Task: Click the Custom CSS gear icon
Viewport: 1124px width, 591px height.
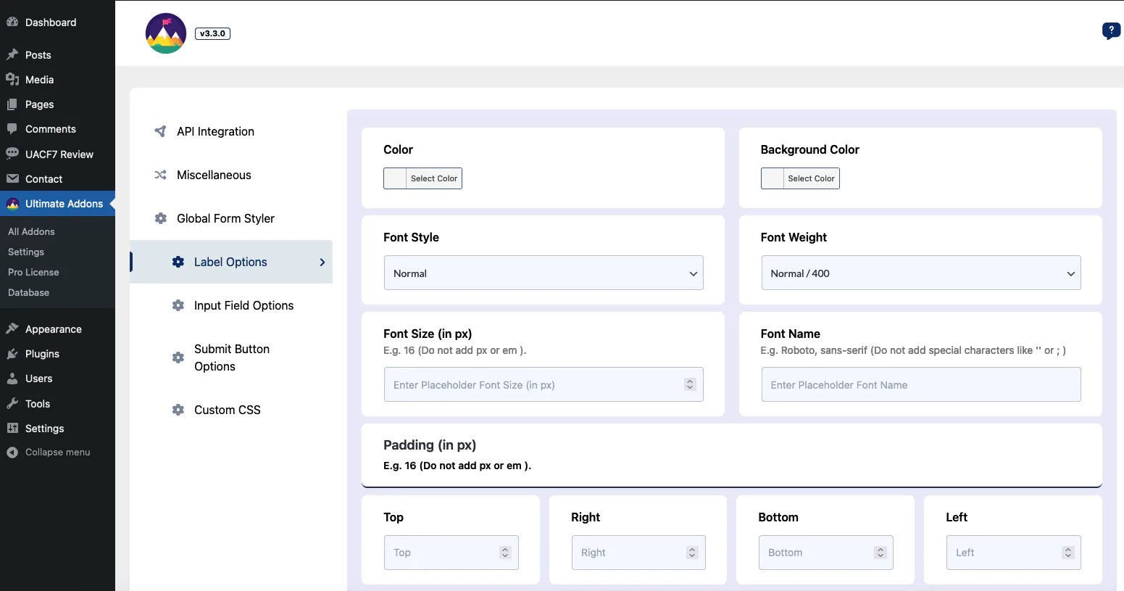Action: point(178,410)
